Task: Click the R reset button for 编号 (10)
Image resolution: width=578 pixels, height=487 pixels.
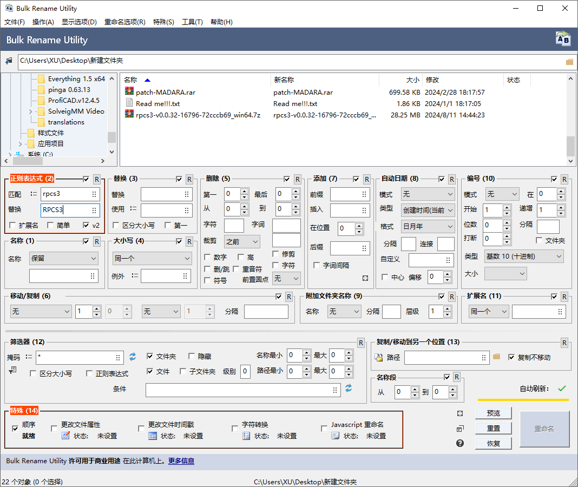Action: pyautogui.click(x=564, y=179)
